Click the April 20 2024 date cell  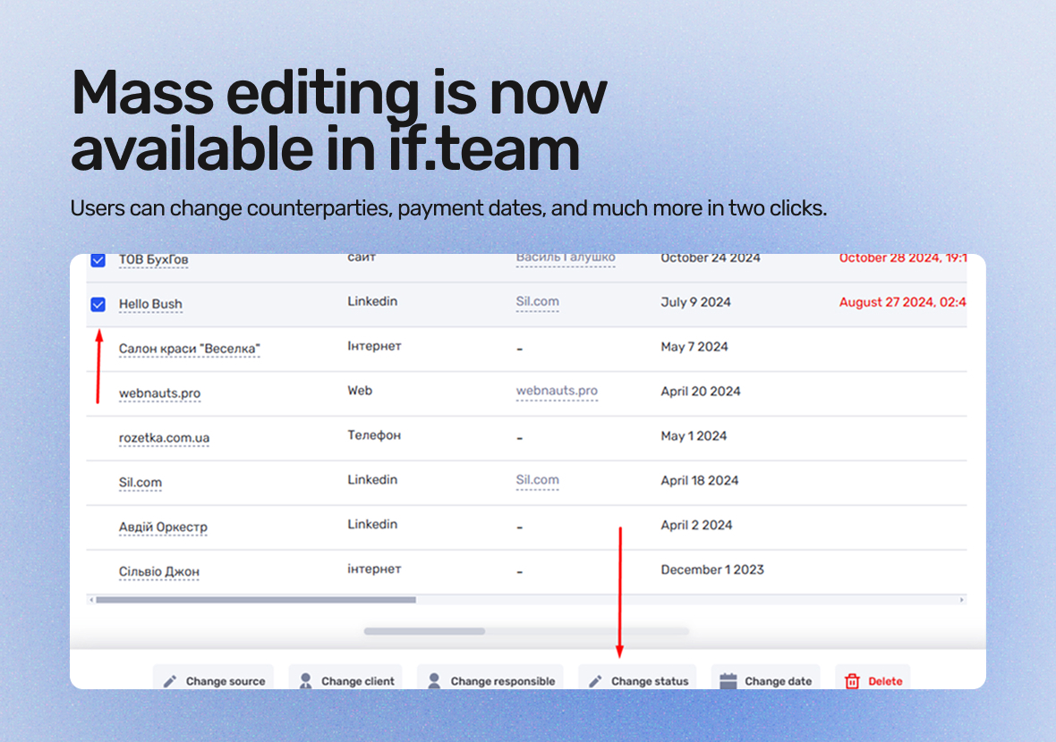click(x=701, y=392)
